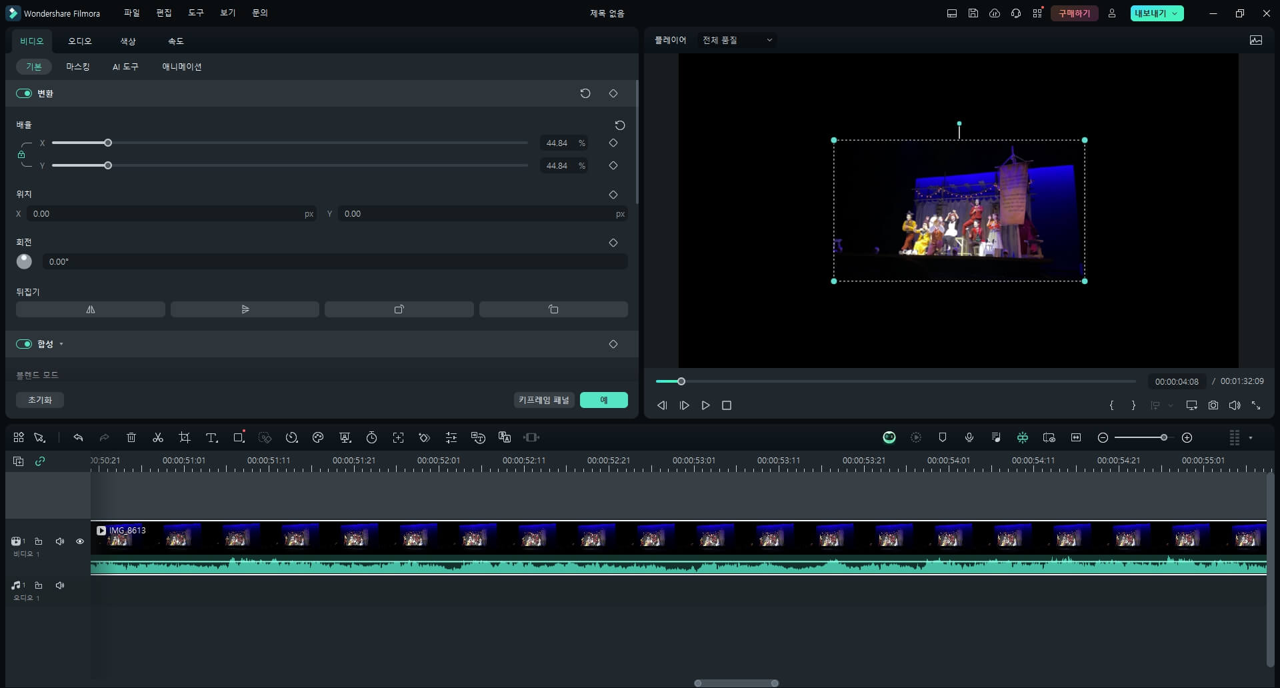Click the flip horizontal button
1280x688 pixels.
(x=91, y=309)
